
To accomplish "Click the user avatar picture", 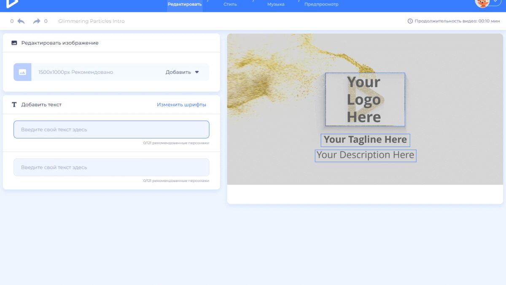I will pyautogui.click(x=482, y=3).
